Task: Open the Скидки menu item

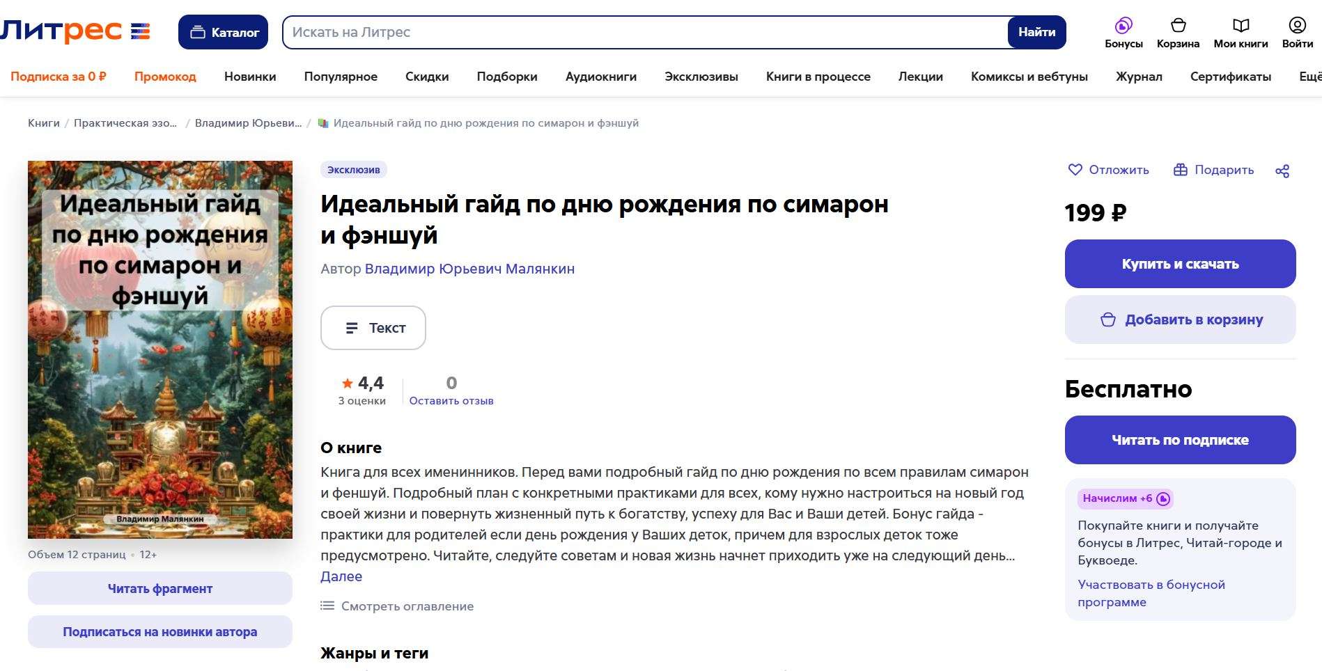Action: point(427,77)
